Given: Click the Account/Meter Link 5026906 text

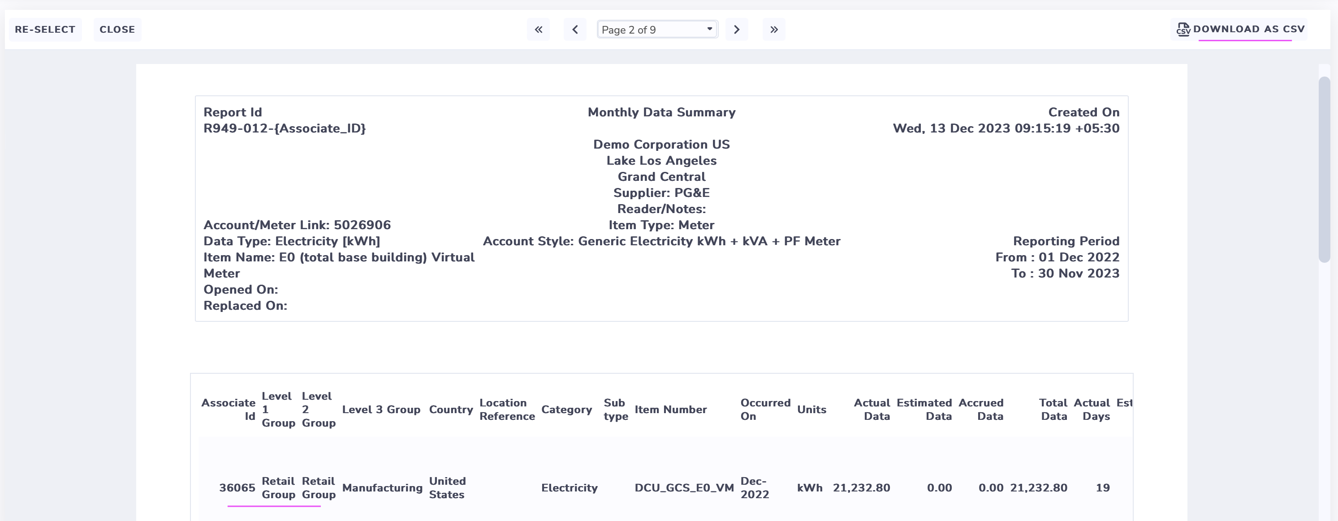Looking at the screenshot, I should point(297,225).
